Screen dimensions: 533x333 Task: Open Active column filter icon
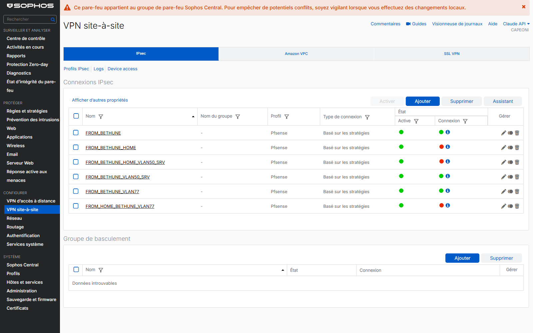[416, 121]
